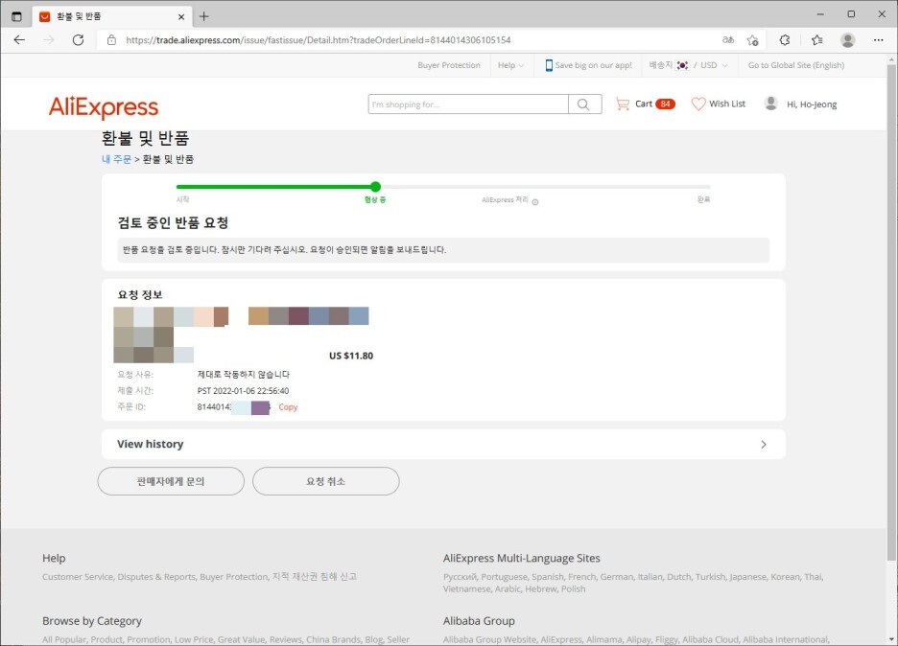Click 내 주문 breadcrumb link

pos(116,159)
